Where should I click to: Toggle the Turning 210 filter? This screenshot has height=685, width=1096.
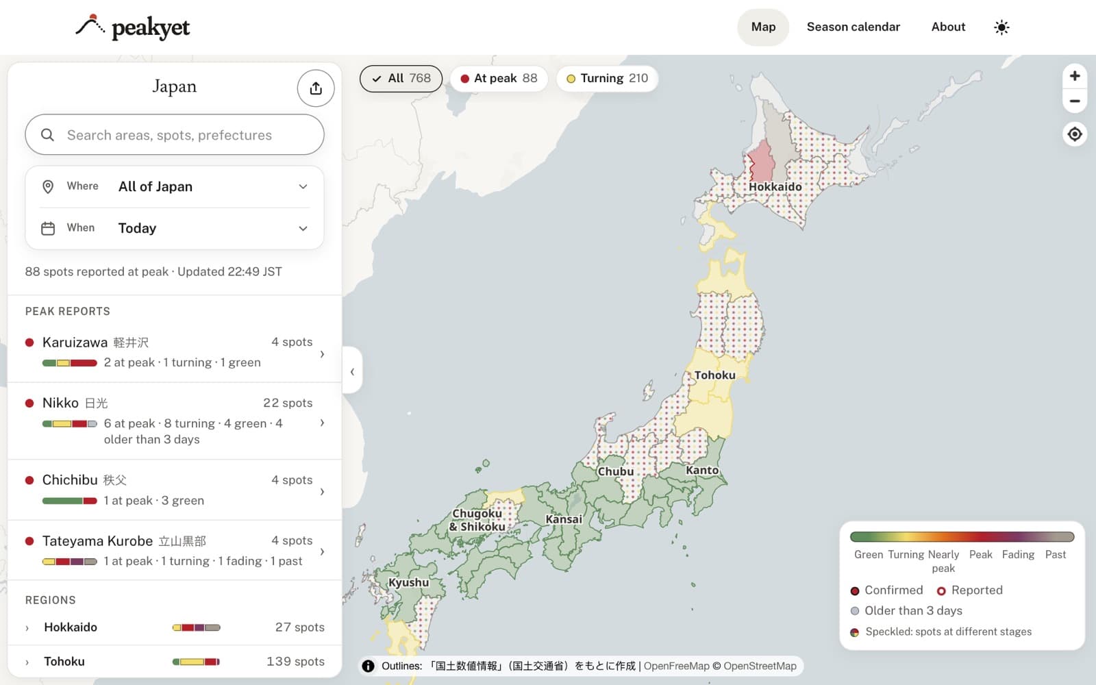[607, 78]
